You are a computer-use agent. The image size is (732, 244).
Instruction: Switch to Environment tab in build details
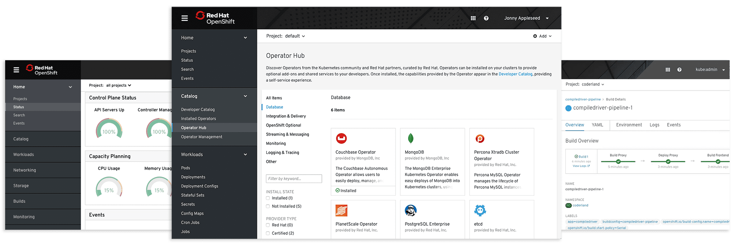[x=629, y=125]
